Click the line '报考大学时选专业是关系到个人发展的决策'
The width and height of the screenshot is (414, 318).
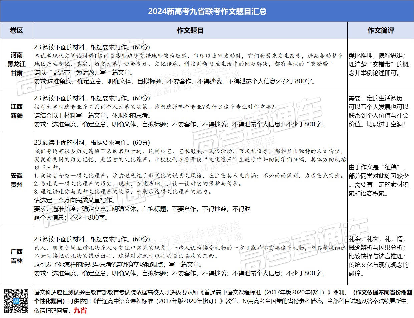92,107
